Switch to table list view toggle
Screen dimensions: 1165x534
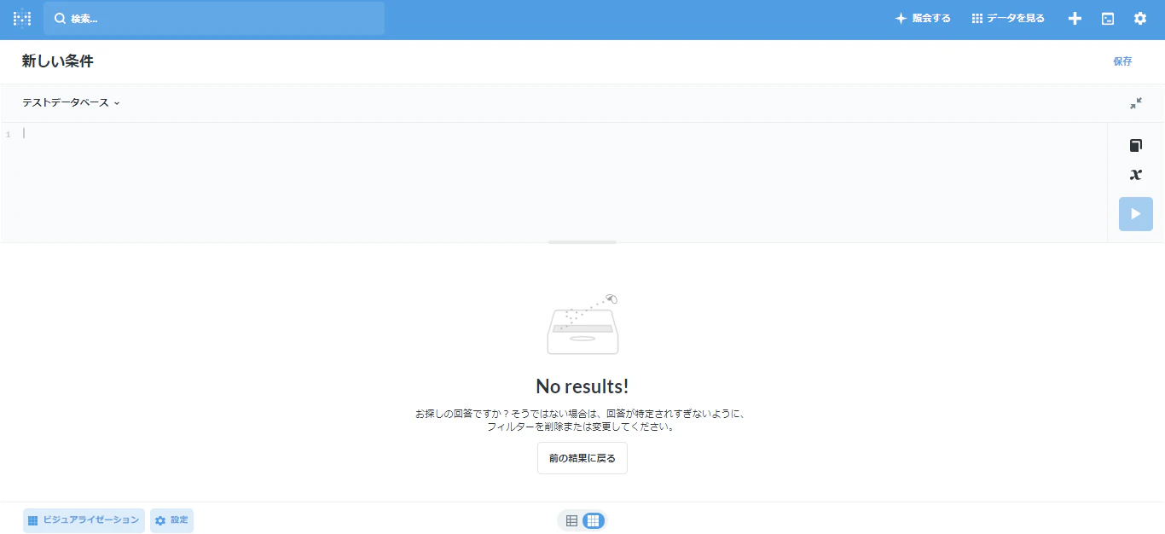point(571,520)
